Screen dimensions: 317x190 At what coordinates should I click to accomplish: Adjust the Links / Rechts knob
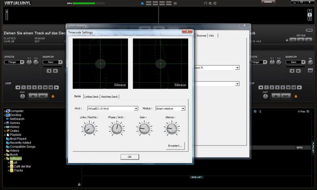(89, 129)
